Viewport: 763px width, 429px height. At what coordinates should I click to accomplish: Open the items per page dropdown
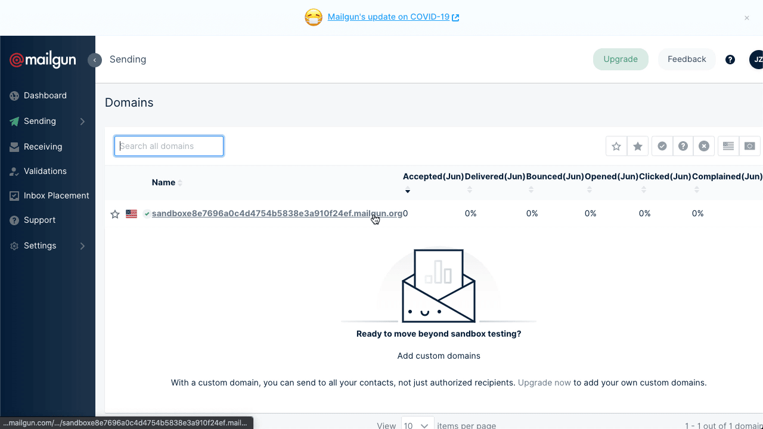[417, 424]
